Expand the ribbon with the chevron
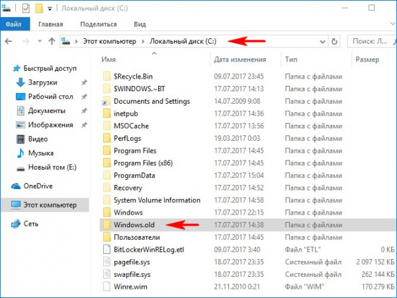Screen dimensions: 397x298 pos(392,23)
